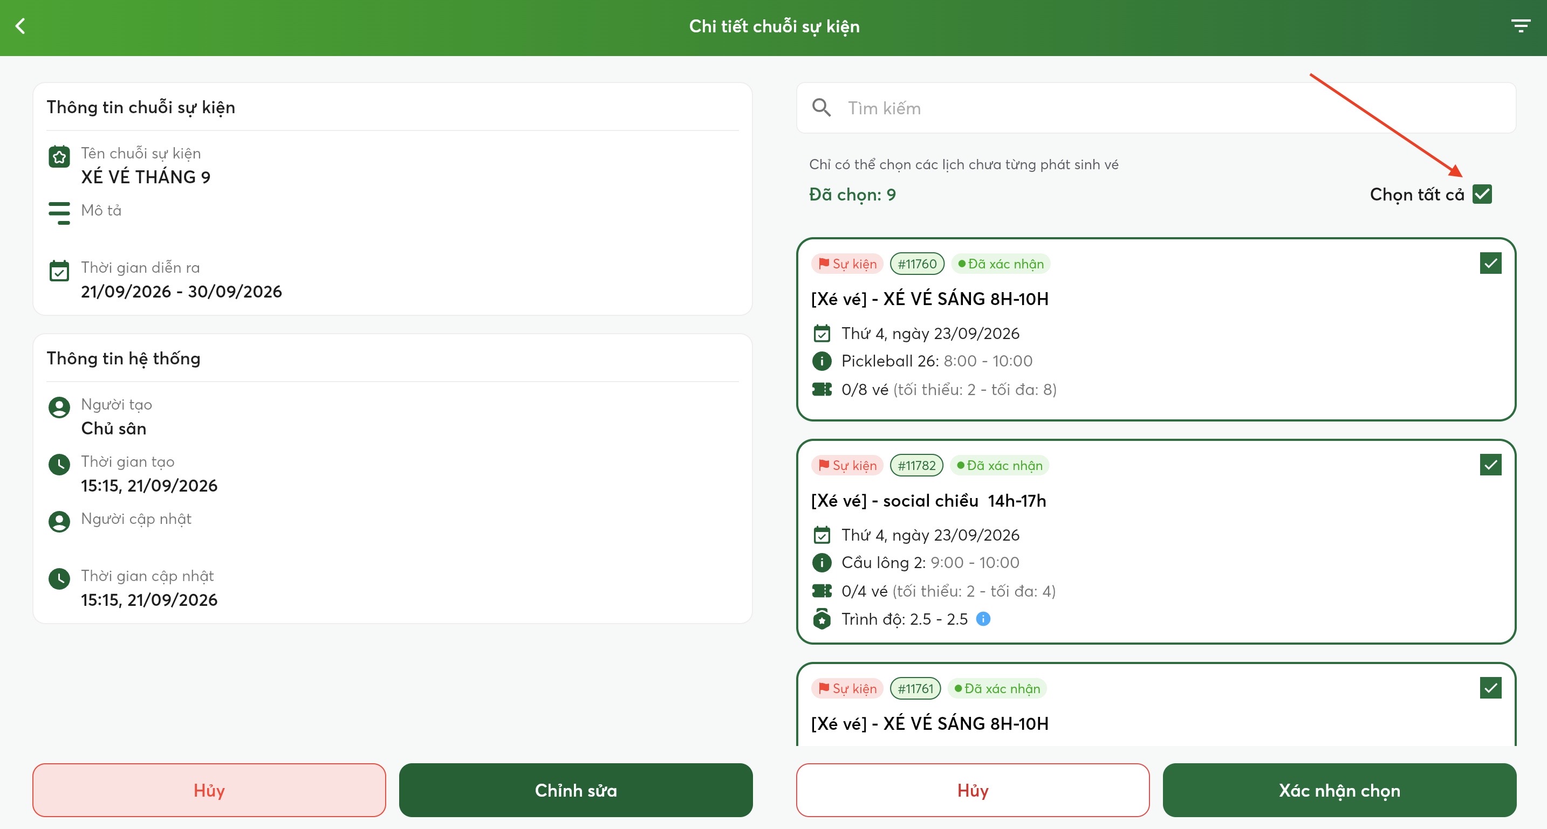Click the calendar icon in event #11782 card
The image size is (1547, 829).
[x=822, y=534]
